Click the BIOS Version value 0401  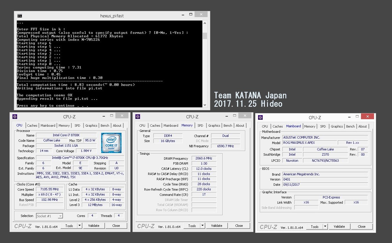325,179
